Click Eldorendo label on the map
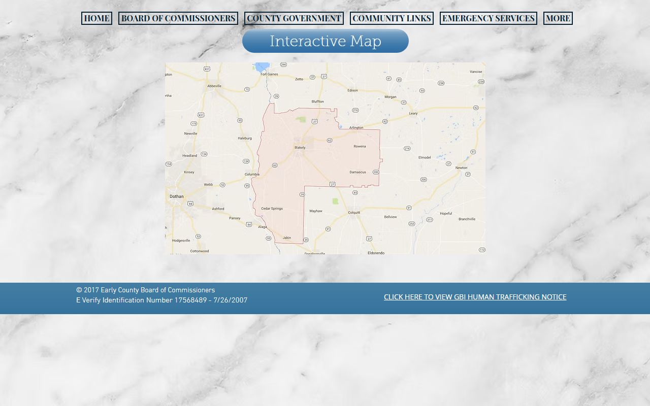Image resolution: width=650 pixels, height=406 pixels. (x=376, y=253)
